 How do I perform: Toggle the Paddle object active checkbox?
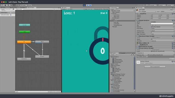tap(140, 10)
